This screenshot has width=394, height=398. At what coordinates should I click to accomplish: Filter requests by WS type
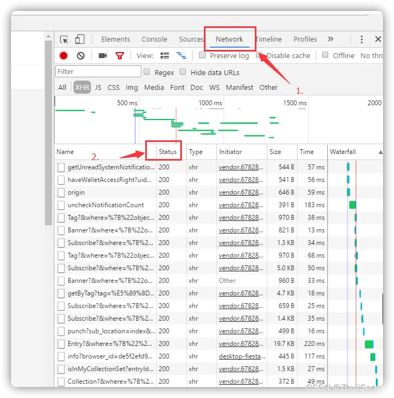point(214,88)
